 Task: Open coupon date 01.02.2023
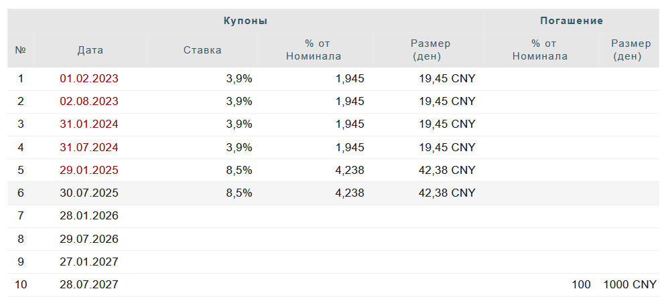[89, 79]
